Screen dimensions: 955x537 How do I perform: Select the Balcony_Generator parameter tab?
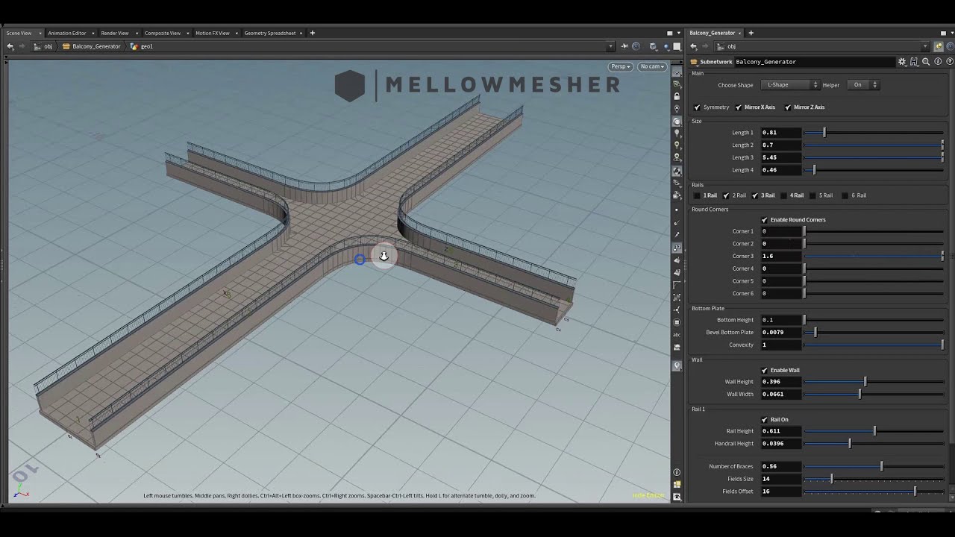713,33
